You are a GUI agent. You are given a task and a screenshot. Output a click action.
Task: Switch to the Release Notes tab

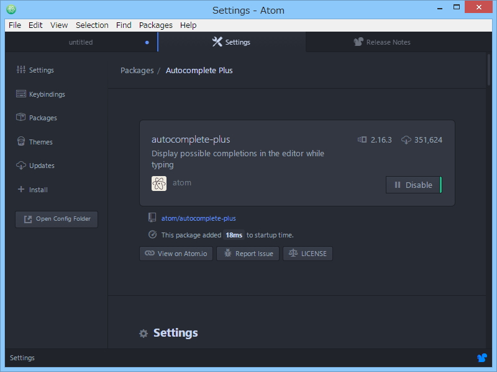(x=382, y=42)
